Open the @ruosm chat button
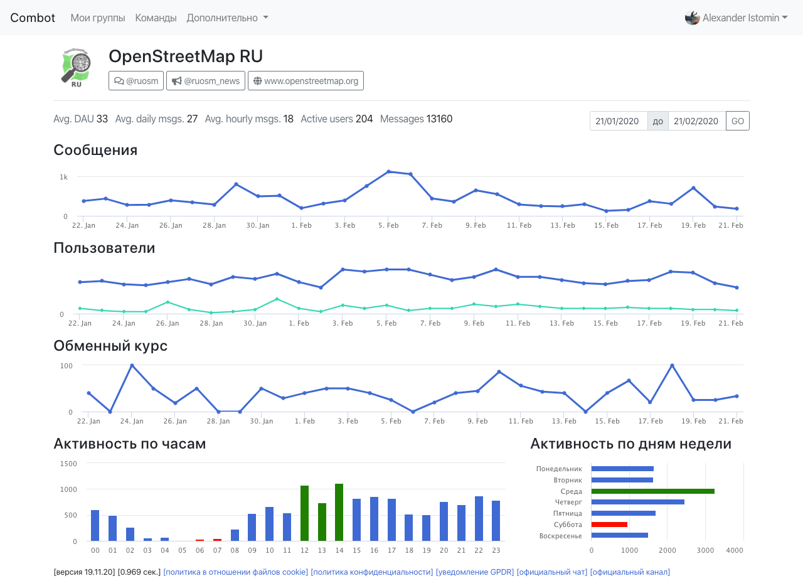Screen dimensions: 803x586 (136, 81)
